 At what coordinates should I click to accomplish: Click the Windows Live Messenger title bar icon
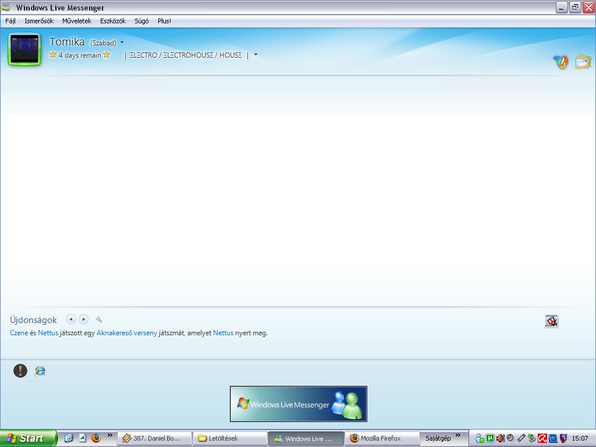6,7
